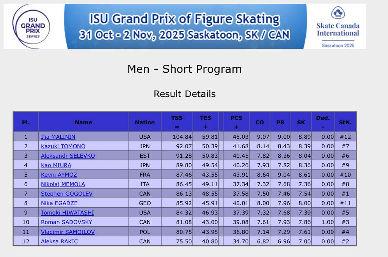Open the Nikolaj MEMOLA link
This screenshot has height=257, width=388.
click(63, 184)
